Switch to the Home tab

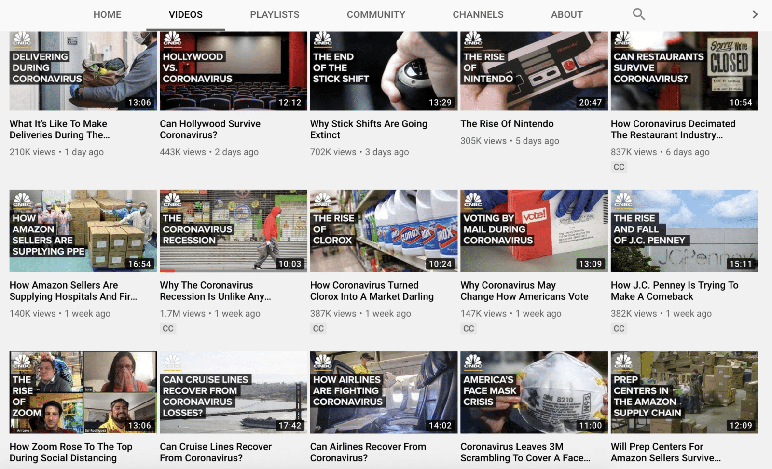[x=107, y=14]
